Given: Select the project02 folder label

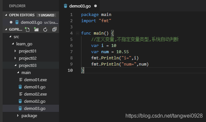Looking at the screenshot, I should [28, 58].
